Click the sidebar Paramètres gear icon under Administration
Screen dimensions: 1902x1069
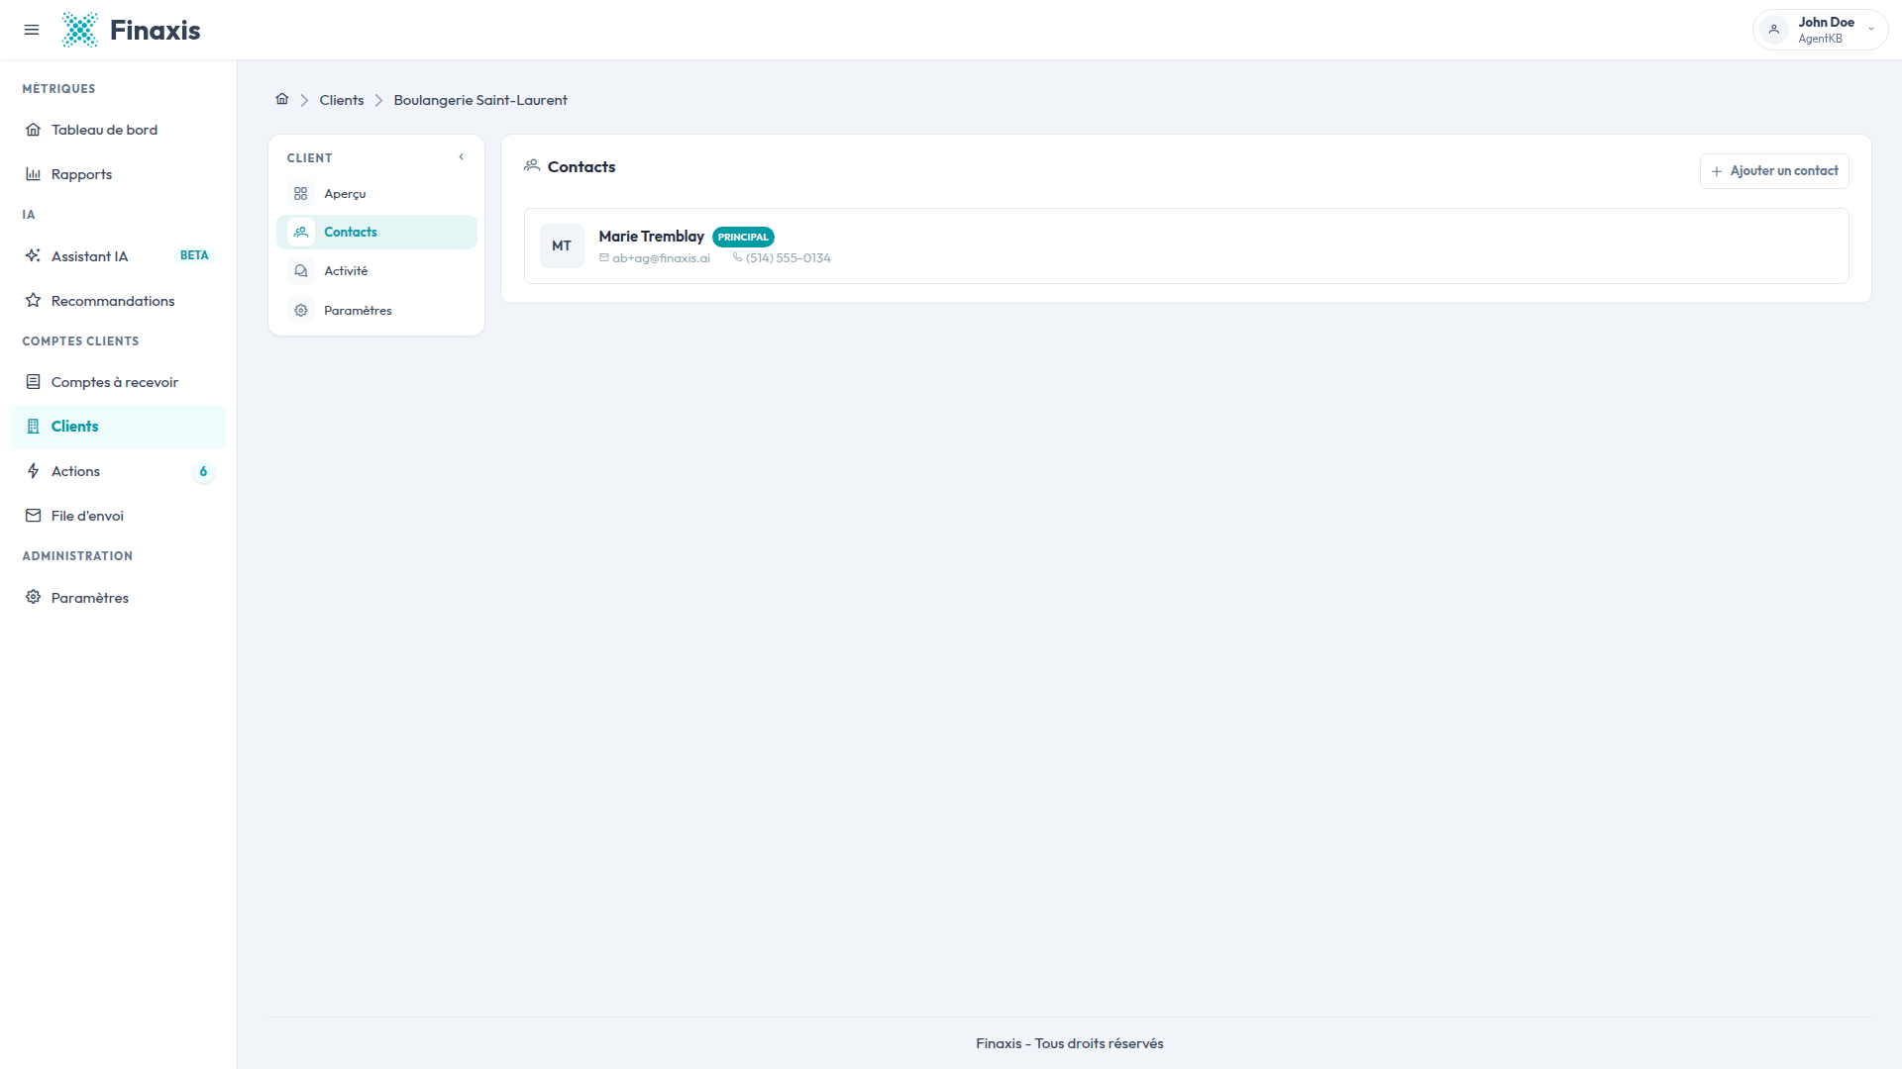tap(34, 597)
